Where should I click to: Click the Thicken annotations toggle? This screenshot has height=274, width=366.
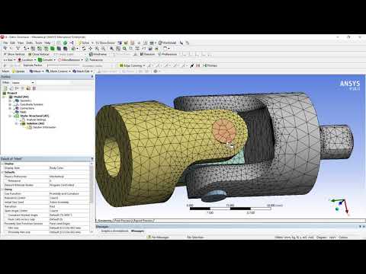click(x=210, y=65)
